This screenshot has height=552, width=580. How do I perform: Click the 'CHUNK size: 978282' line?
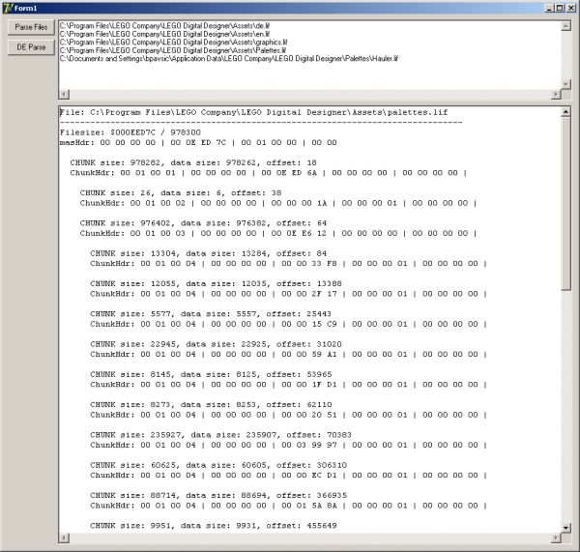pos(193,162)
